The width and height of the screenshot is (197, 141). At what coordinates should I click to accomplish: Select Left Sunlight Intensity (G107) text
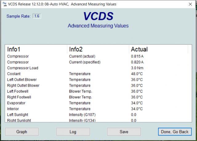[82, 115]
